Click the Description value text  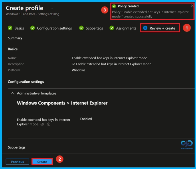112,64
